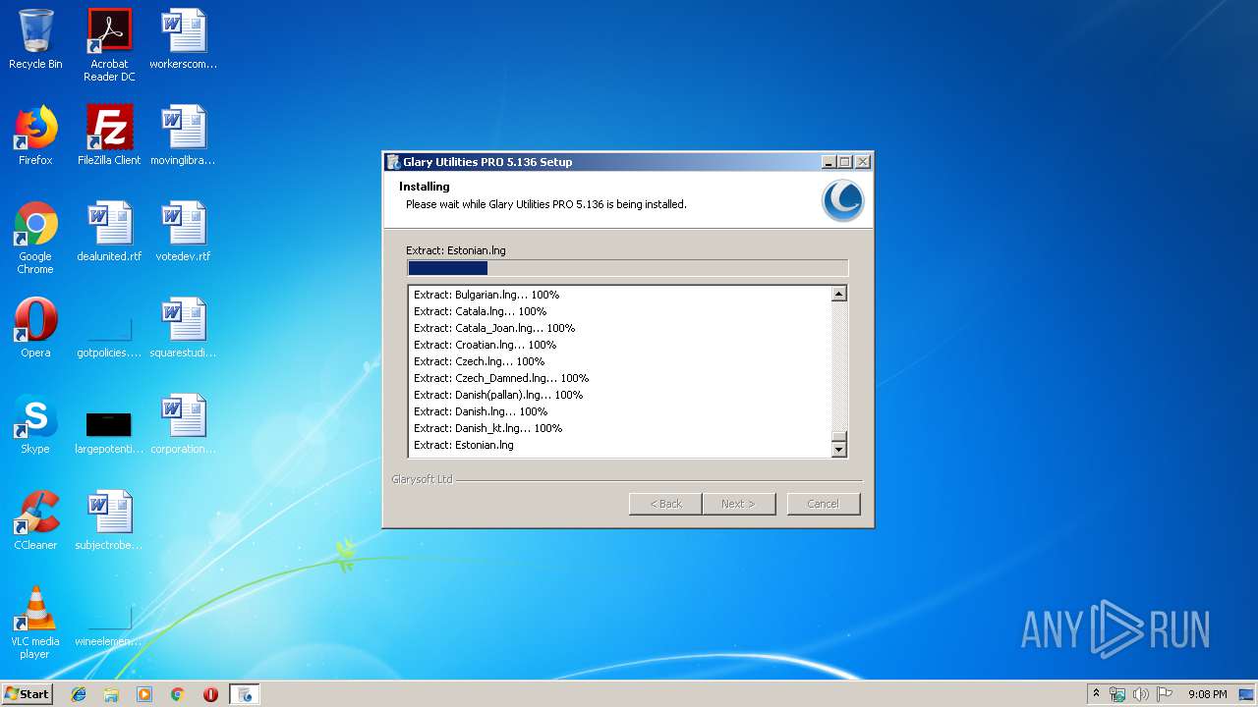Open the FileZilla Client shortcut

pos(109,136)
